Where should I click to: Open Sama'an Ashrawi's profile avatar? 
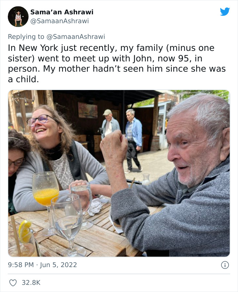[18, 16]
